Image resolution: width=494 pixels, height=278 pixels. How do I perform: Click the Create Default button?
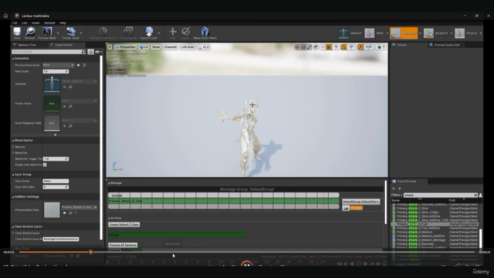pyautogui.click(x=119, y=225)
